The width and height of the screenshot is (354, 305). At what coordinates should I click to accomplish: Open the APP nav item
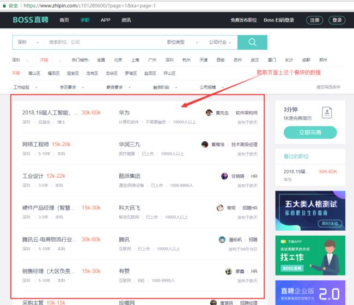point(106,20)
